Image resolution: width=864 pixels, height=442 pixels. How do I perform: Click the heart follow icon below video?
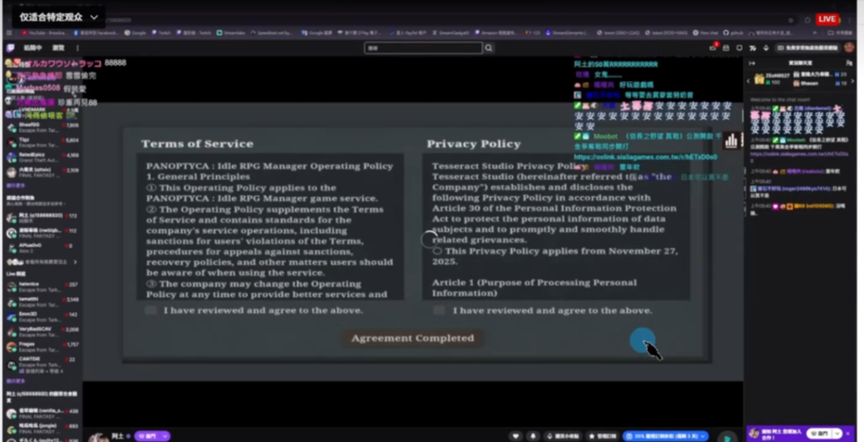pos(516,436)
